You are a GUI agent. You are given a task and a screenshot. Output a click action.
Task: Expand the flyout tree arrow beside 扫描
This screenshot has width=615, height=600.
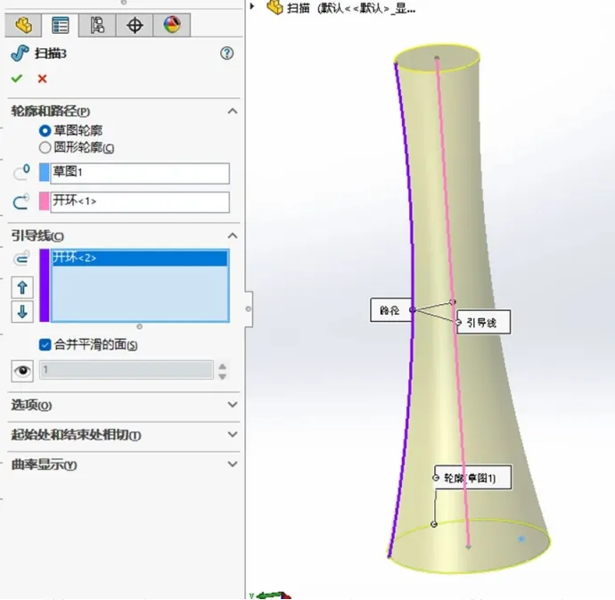tap(252, 6)
